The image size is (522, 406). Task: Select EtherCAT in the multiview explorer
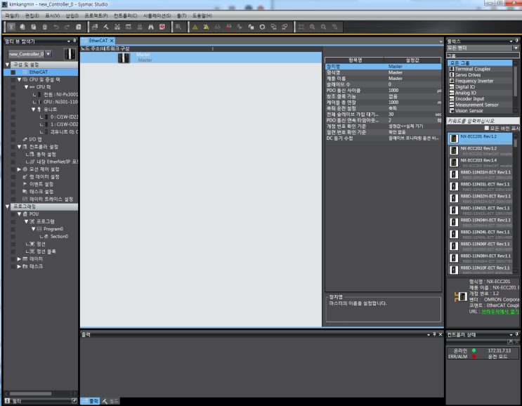[x=39, y=72]
